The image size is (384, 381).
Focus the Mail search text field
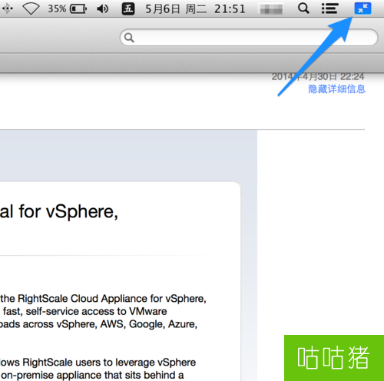249,38
